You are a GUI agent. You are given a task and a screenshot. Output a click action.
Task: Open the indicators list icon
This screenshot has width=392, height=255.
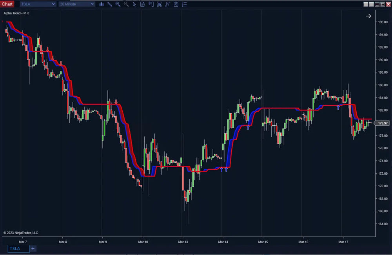click(x=184, y=4)
